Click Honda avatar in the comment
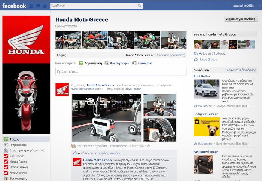The height and width of the screenshot is (181, 262). pyautogui.click(x=77, y=162)
